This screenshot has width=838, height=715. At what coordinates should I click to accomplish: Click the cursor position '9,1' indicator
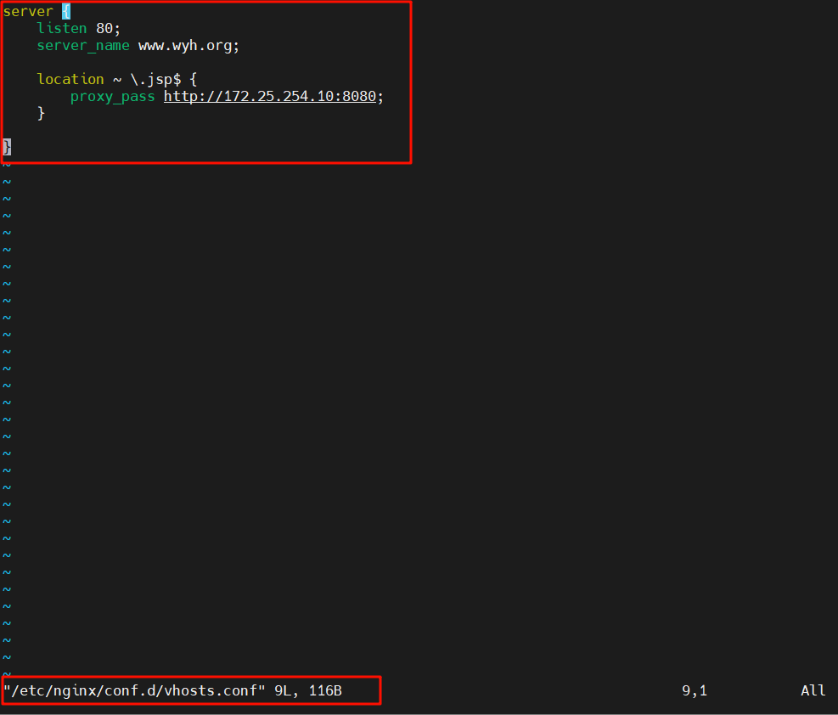(695, 691)
